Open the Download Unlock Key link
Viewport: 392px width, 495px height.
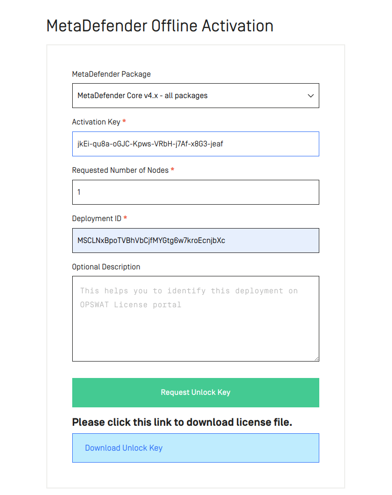(x=124, y=448)
